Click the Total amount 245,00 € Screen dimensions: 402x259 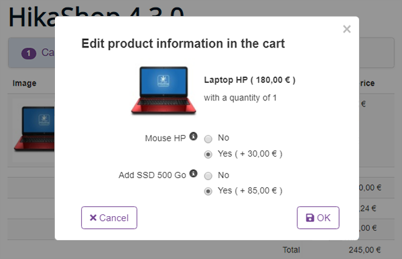pos(364,250)
